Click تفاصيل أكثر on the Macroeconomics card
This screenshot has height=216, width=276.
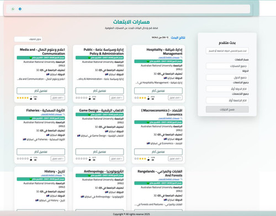coord(158,152)
